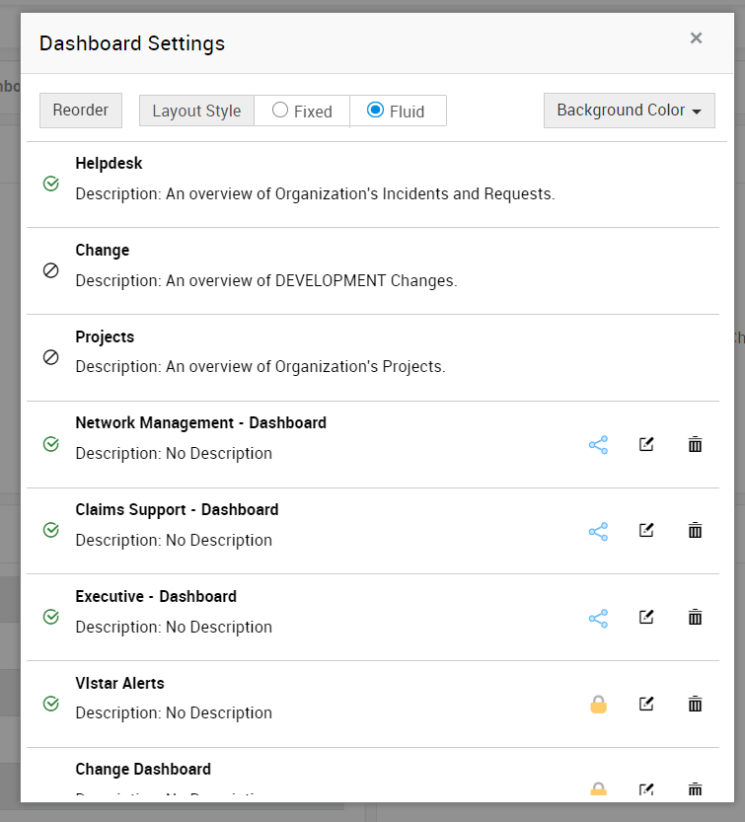
Task: Click the Network Management - Dashboard title
Action: click(200, 423)
